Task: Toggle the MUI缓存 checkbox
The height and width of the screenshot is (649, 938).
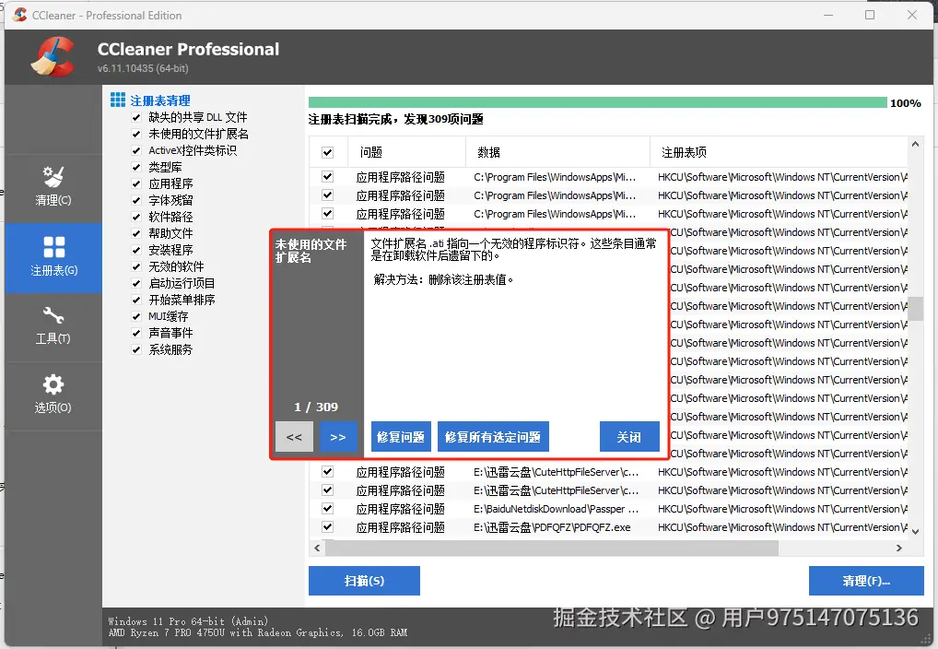Action: [136, 316]
